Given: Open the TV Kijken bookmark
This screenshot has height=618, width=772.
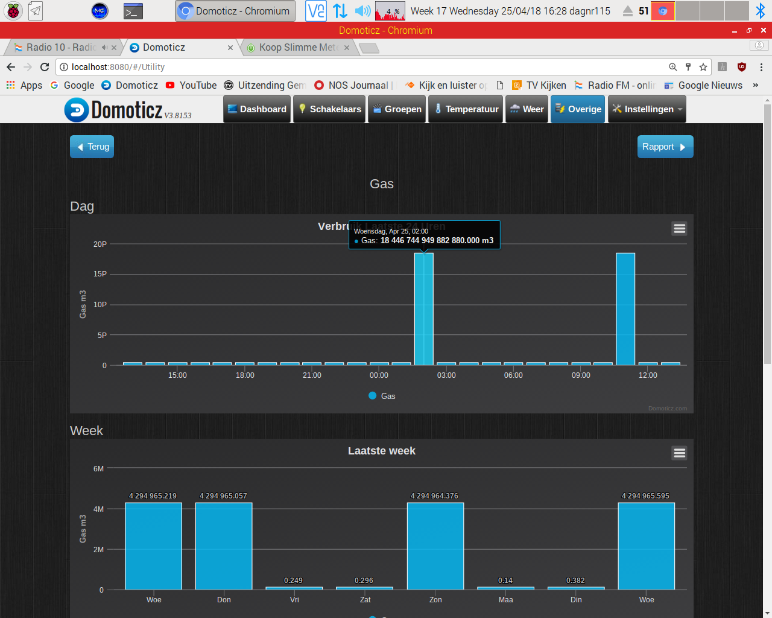Looking at the screenshot, I should pos(539,85).
